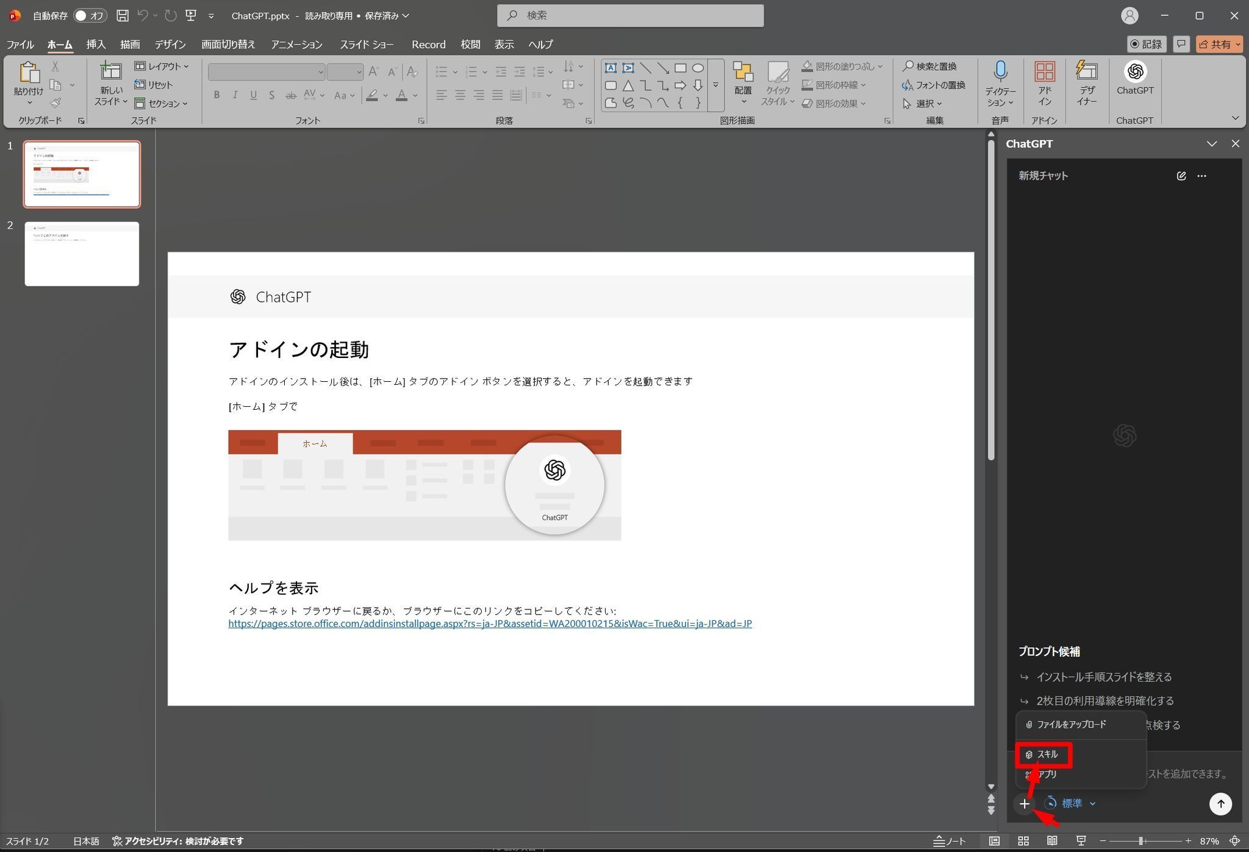Toggle the 自動保存 autosave switch
1249x852 pixels.
point(90,15)
